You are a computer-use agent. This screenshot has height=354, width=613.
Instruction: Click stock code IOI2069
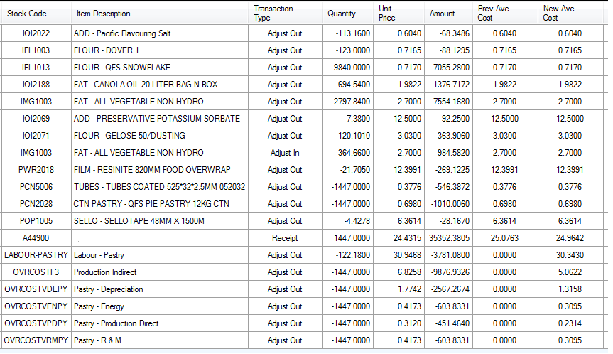pyautogui.click(x=36, y=119)
